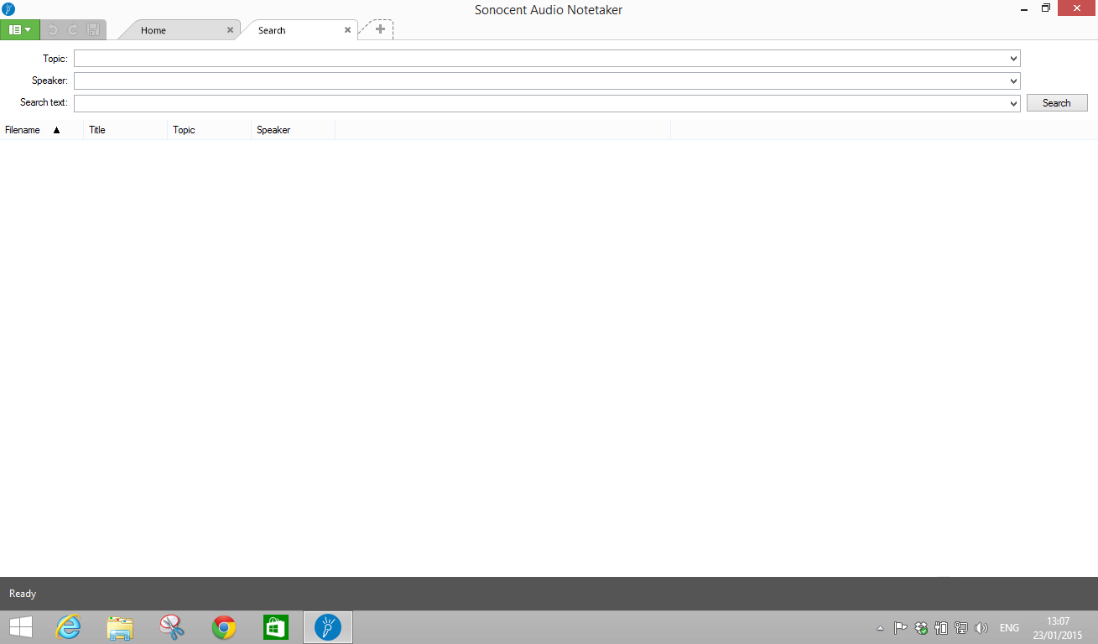Close the Home tab
The image size is (1098, 644).
(x=231, y=30)
